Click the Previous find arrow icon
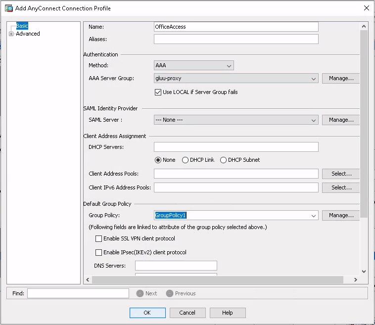The width and height of the screenshot is (375, 325). point(170,293)
